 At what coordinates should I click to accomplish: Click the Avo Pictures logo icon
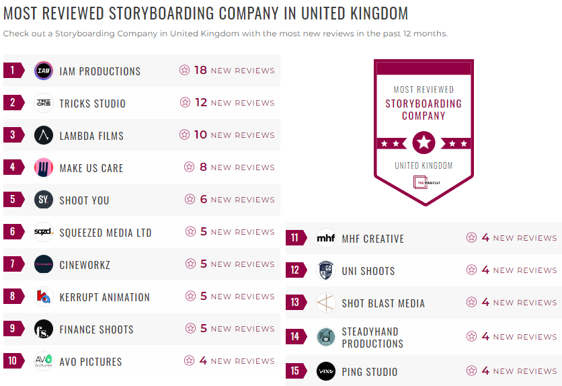click(x=44, y=361)
